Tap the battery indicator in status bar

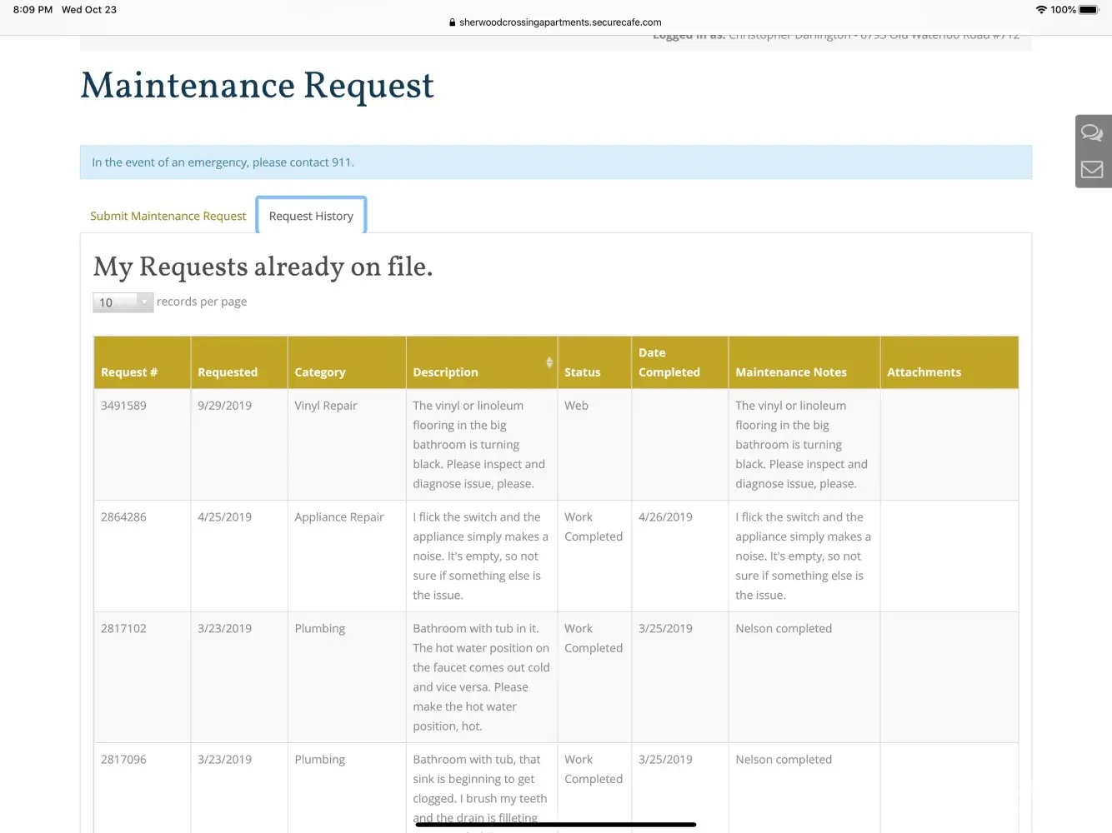[1089, 10]
